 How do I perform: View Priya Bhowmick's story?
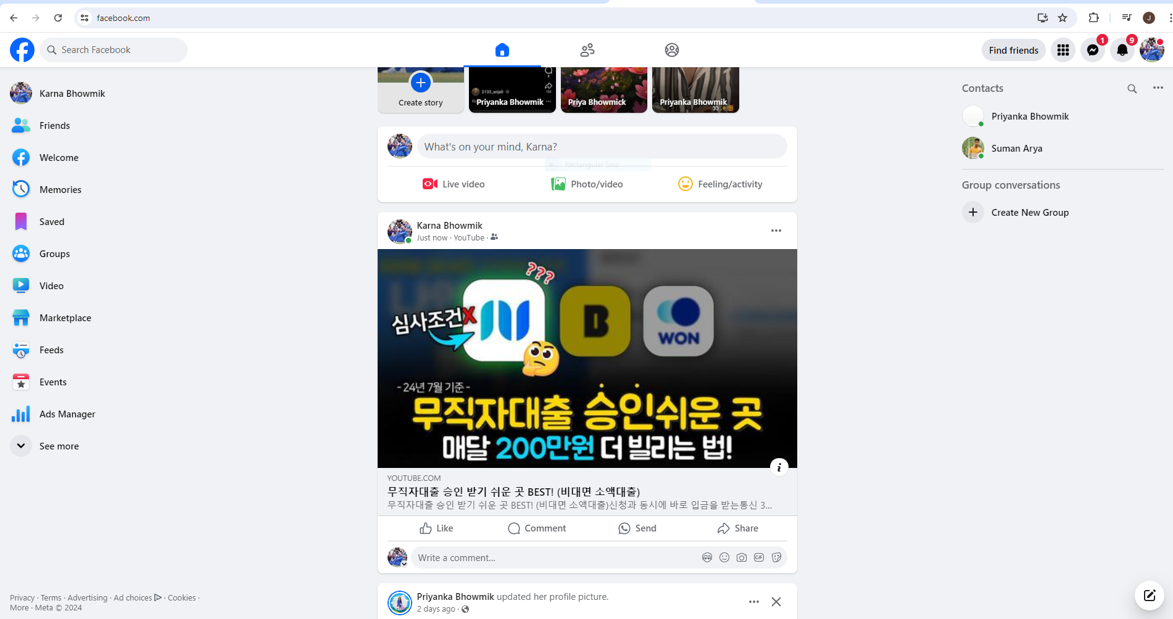point(604,89)
